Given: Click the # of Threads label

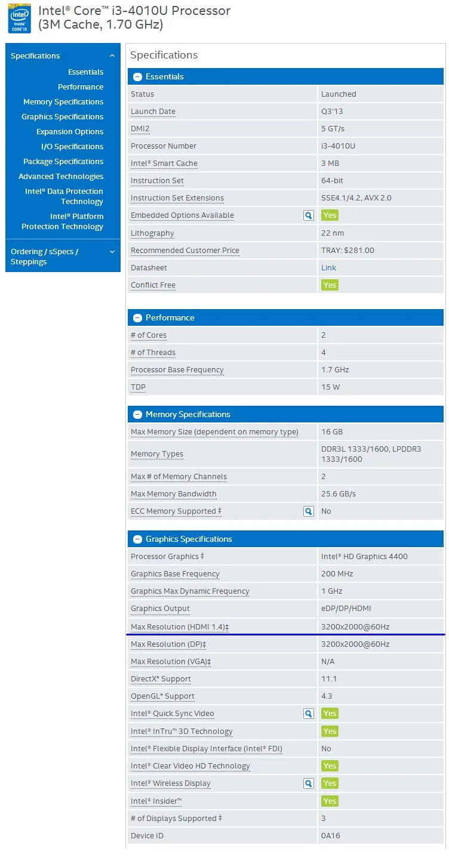Looking at the screenshot, I should (x=153, y=353).
